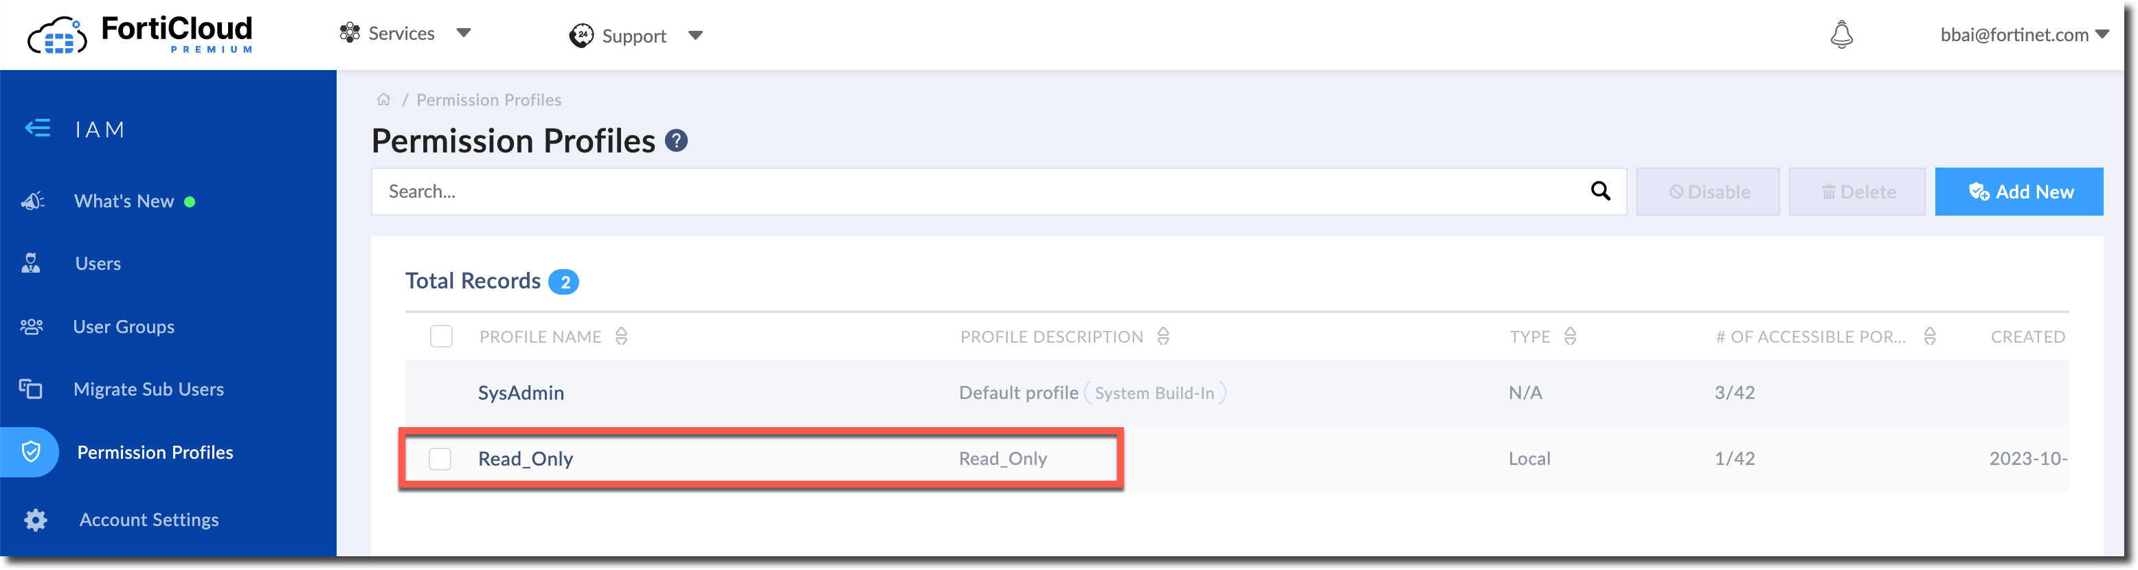Click the Add New button
Image resolution: width=2138 pixels, height=570 pixels.
[x=2018, y=192]
